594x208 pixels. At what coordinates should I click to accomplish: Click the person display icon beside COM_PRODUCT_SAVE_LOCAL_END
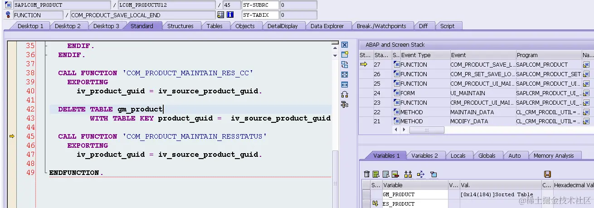[x=221, y=15]
